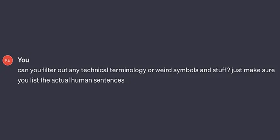Click the word "list" in second line
The width and height of the screenshot is (280, 140).
36,80
